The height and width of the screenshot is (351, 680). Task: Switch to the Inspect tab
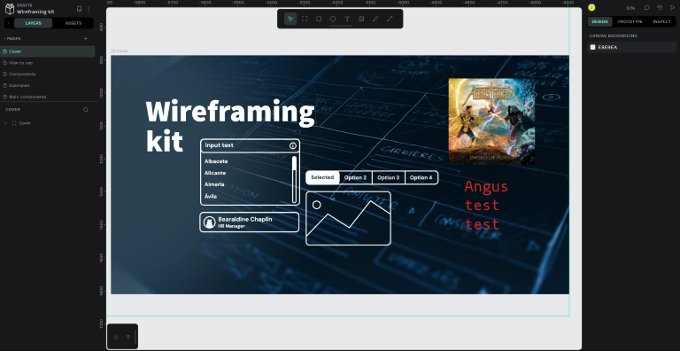click(661, 22)
